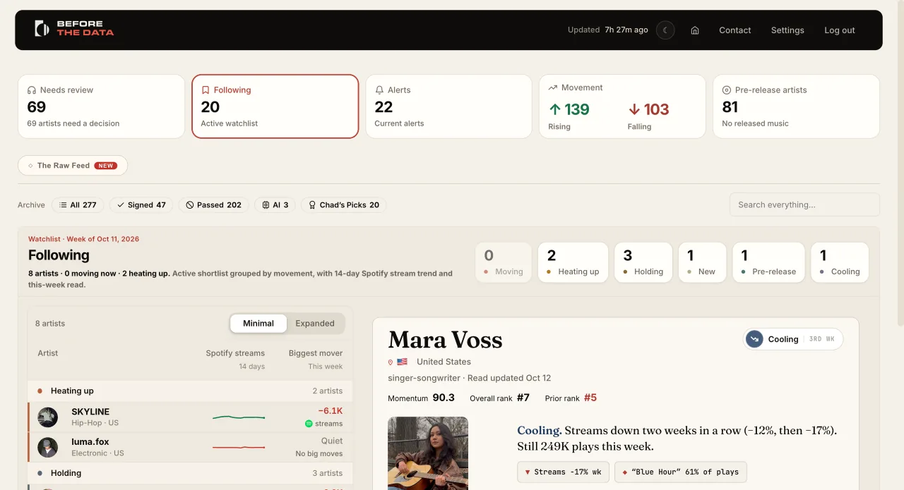Click the trend arrow icon on Movement
This screenshot has width=904, height=490.
tap(553, 87)
